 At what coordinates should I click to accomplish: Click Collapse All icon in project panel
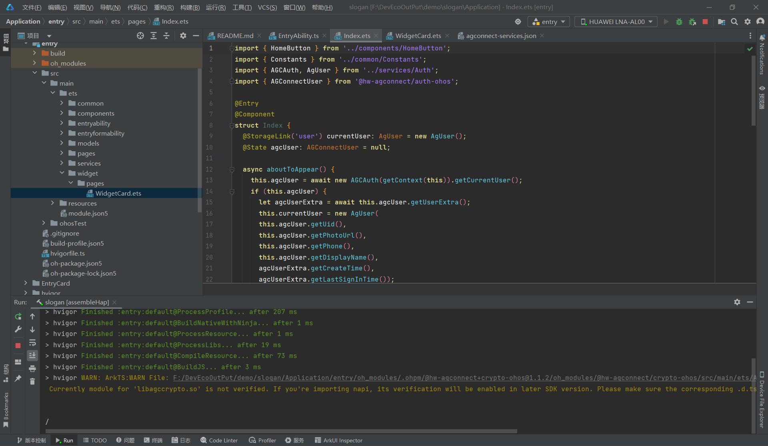166,36
